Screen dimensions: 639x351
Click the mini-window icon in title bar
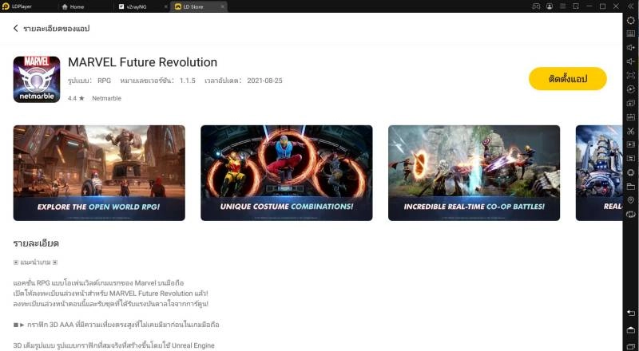(x=576, y=6)
